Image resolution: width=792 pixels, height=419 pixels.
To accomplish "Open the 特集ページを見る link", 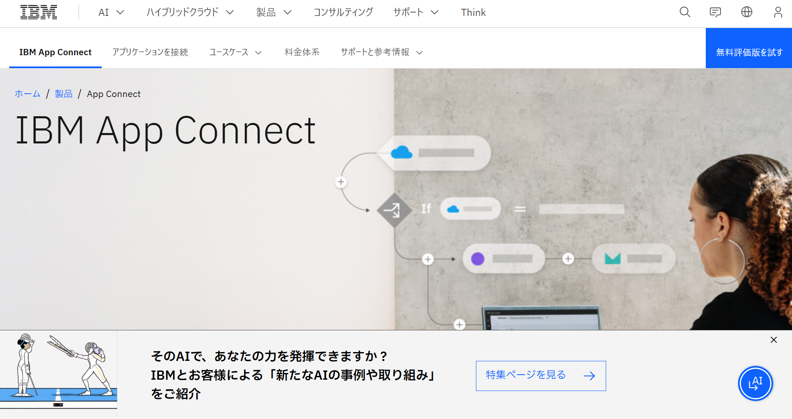I will (x=525, y=375).
